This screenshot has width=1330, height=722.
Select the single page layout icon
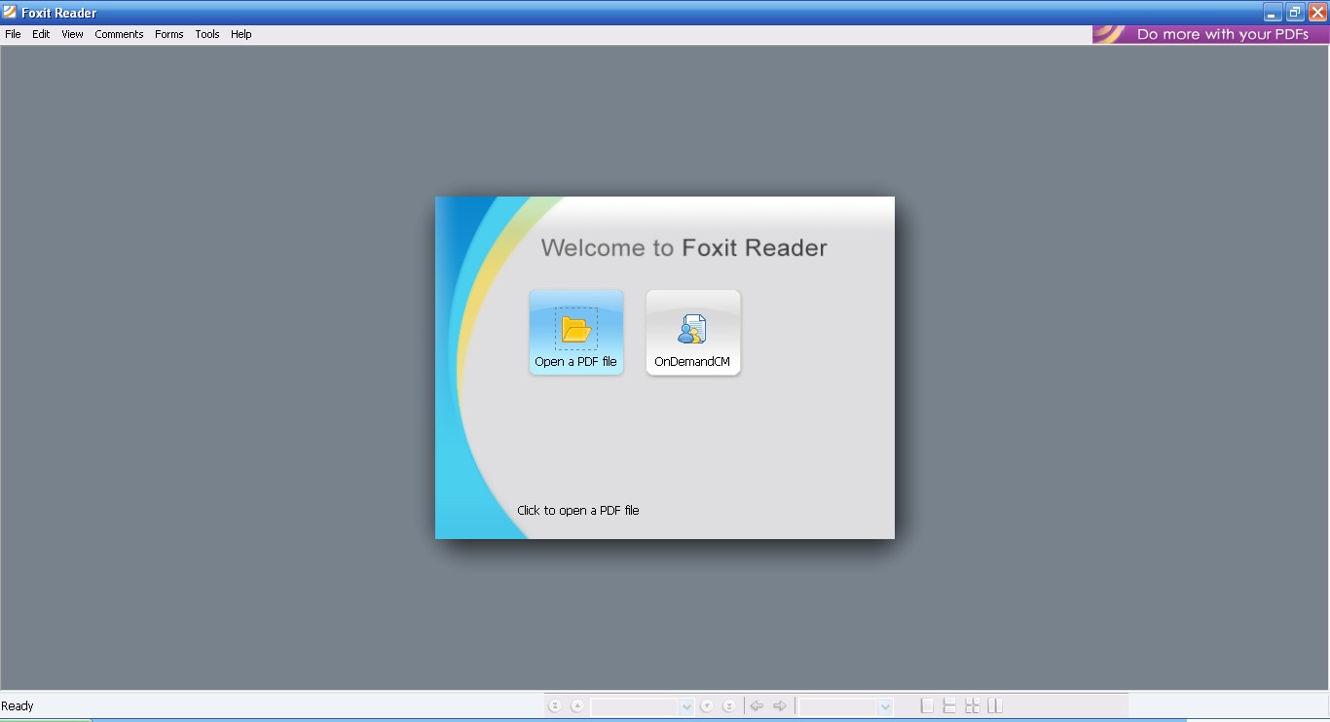[927, 706]
